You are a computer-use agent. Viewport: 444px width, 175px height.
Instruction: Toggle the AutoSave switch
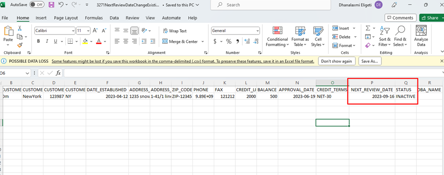point(37,5)
